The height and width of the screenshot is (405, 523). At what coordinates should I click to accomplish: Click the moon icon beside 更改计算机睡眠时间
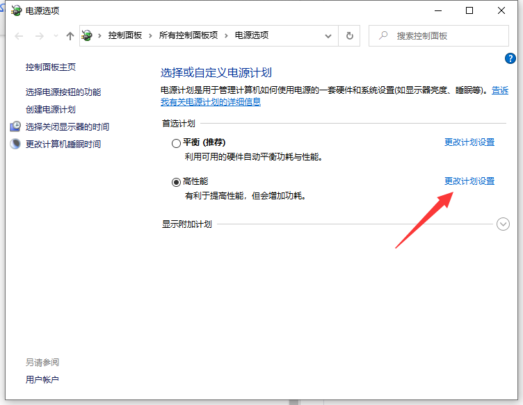click(15, 144)
